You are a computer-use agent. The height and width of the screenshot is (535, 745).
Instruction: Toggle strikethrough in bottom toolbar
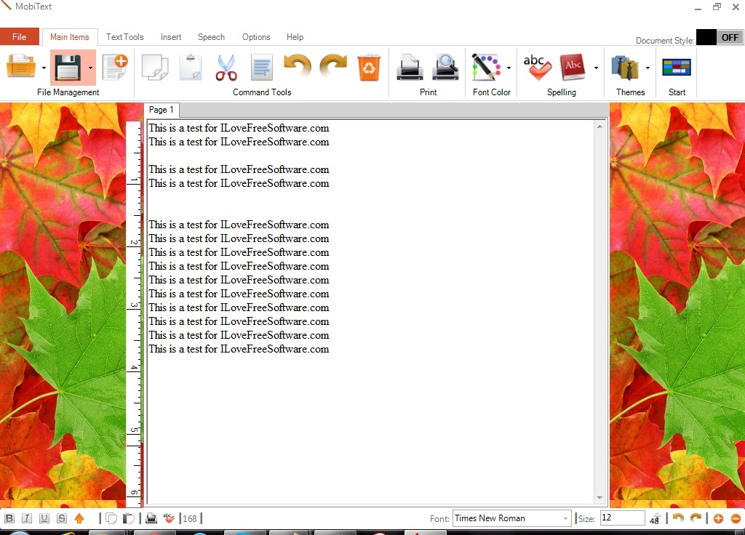point(62,518)
